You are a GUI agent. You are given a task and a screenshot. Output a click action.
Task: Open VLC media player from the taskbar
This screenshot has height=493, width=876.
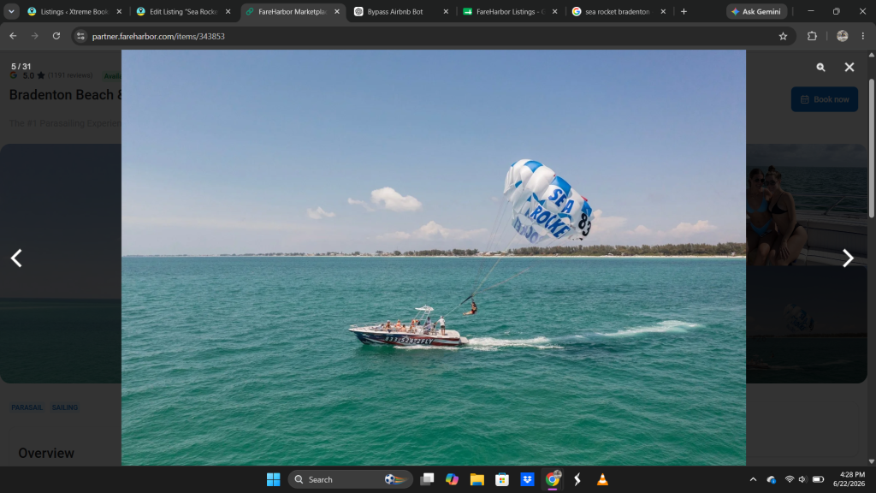click(602, 479)
